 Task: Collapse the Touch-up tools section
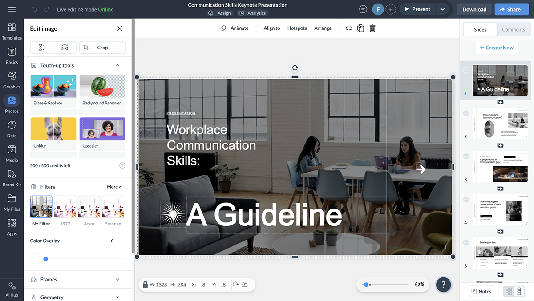[117, 65]
